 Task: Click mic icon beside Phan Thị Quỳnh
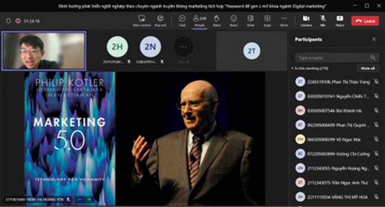[x=376, y=125]
